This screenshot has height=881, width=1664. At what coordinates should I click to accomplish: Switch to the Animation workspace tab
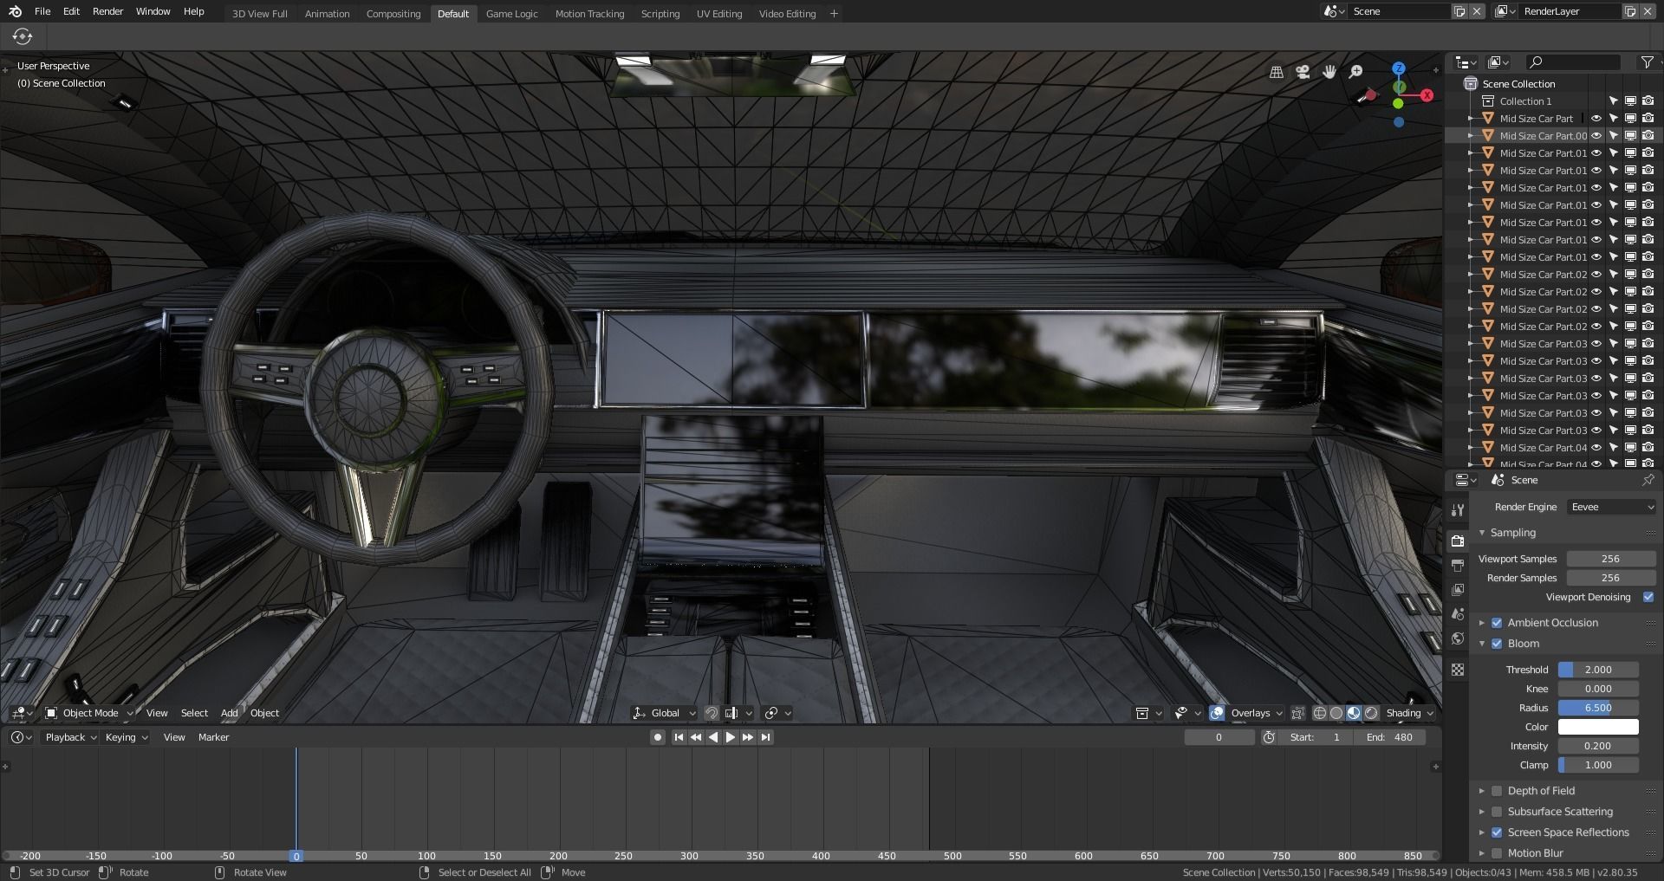(x=327, y=14)
